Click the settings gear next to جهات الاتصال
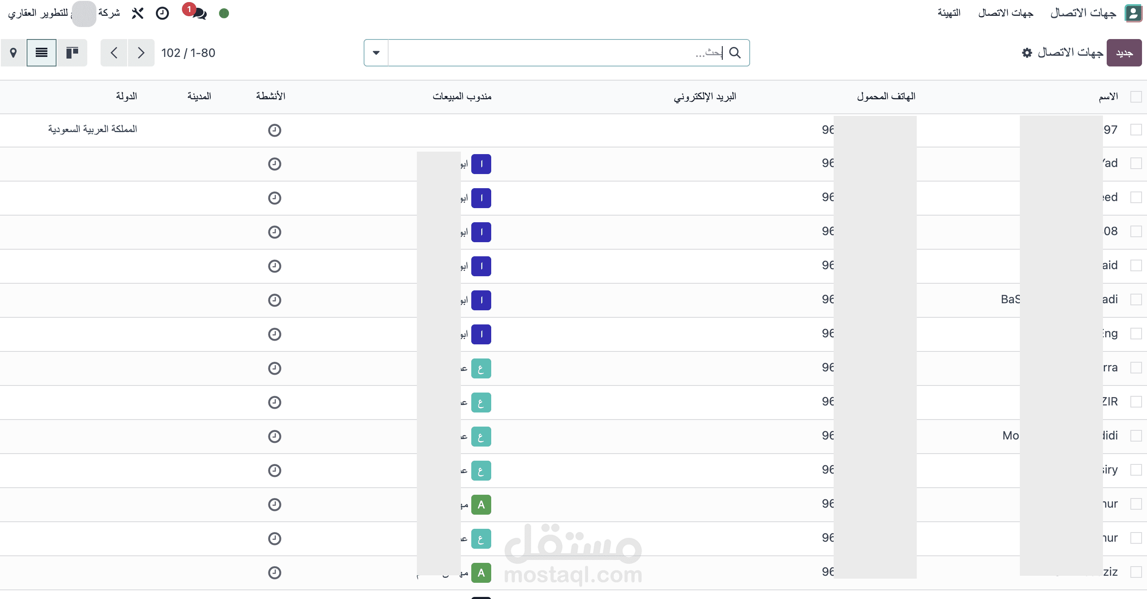Image resolution: width=1147 pixels, height=599 pixels. tap(1027, 52)
